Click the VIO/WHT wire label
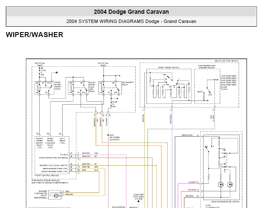Screen dimensions: 267x208 point(193,182)
